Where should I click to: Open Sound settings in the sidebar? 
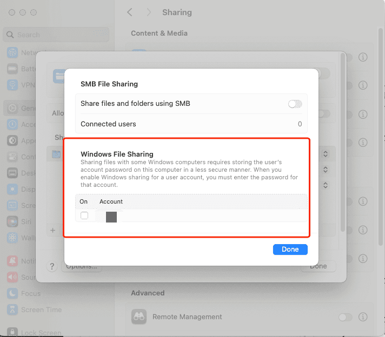(22, 277)
